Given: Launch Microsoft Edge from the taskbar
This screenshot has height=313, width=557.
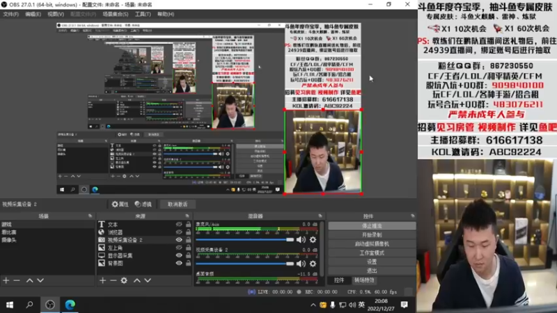Looking at the screenshot, I should coord(70,305).
